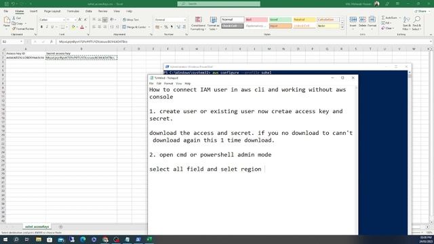The height and width of the screenshot is (244, 434).
Task: Toggle Middle Align in Alignment group
Action: click(100, 20)
